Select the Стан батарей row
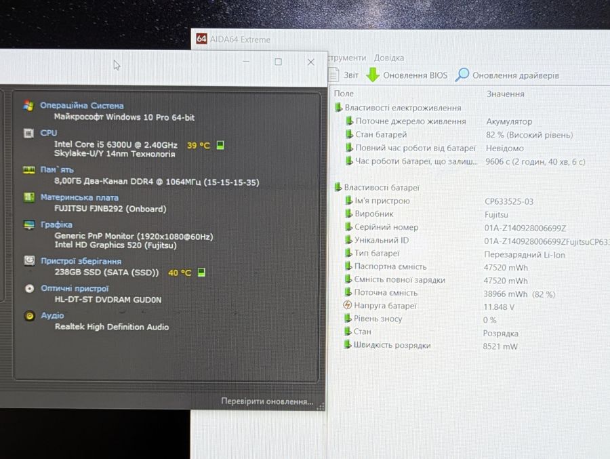Screen dimensions: 610x459 (x=459, y=135)
